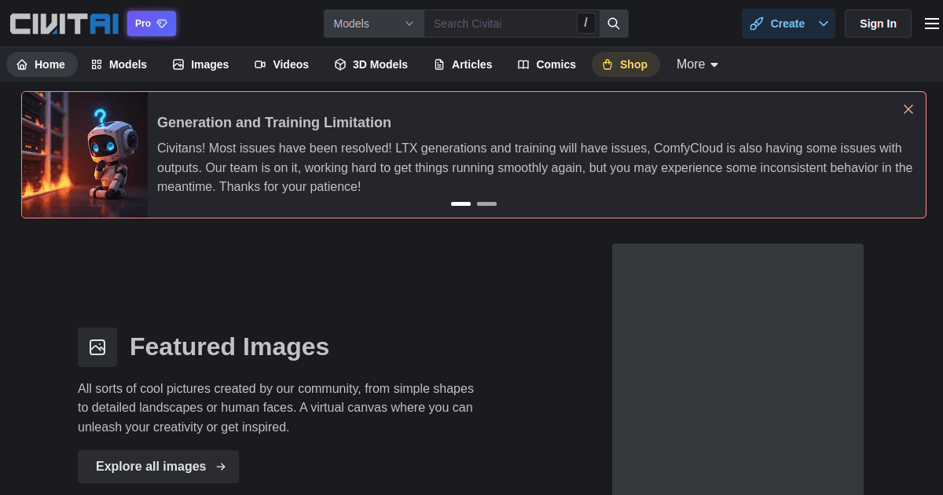The height and width of the screenshot is (495, 943).
Task: Click the Sign In button
Action: 878,24
